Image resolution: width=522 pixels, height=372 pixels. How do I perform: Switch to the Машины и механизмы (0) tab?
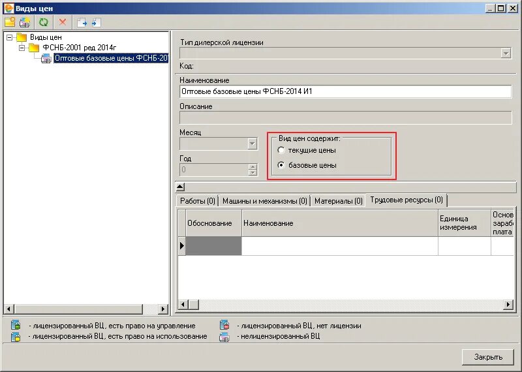(265, 201)
